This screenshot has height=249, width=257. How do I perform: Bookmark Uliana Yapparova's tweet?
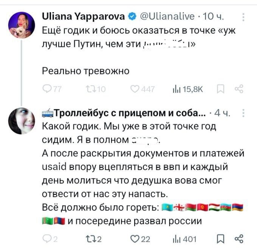pos(221,89)
